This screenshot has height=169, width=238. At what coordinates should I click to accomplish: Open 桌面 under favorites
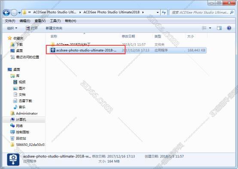point(19,50)
